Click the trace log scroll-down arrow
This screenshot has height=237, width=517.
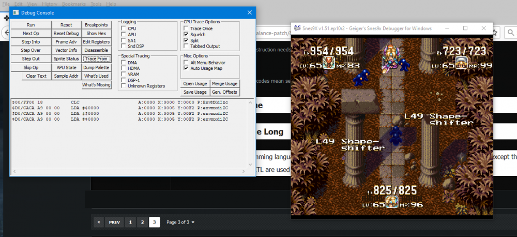click(x=250, y=165)
